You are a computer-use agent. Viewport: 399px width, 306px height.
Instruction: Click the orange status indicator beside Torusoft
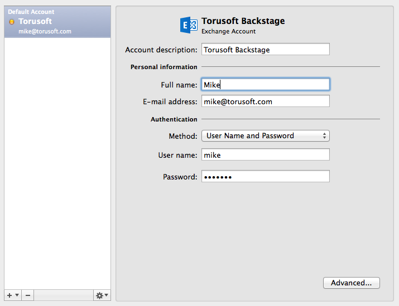(x=12, y=22)
